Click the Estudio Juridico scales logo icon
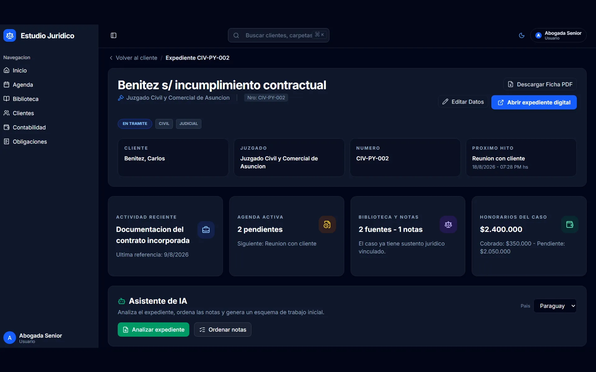Viewport: 596px width, 372px height. click(x=10, y=36)
